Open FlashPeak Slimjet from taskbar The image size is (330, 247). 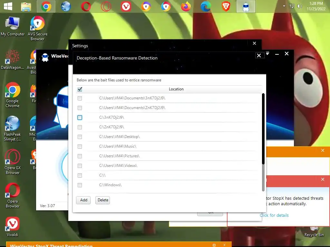pos(66,6)
